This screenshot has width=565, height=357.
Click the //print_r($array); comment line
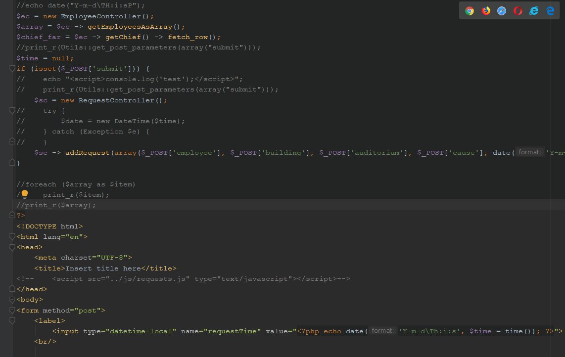pyautogui.click(x=56, y=205)
